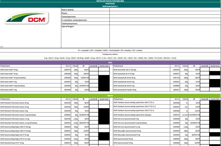Click the empty field next to Naam bedrijf
Image resolution: width=221 pixels, height=146 pixels.
coord(165,9)
